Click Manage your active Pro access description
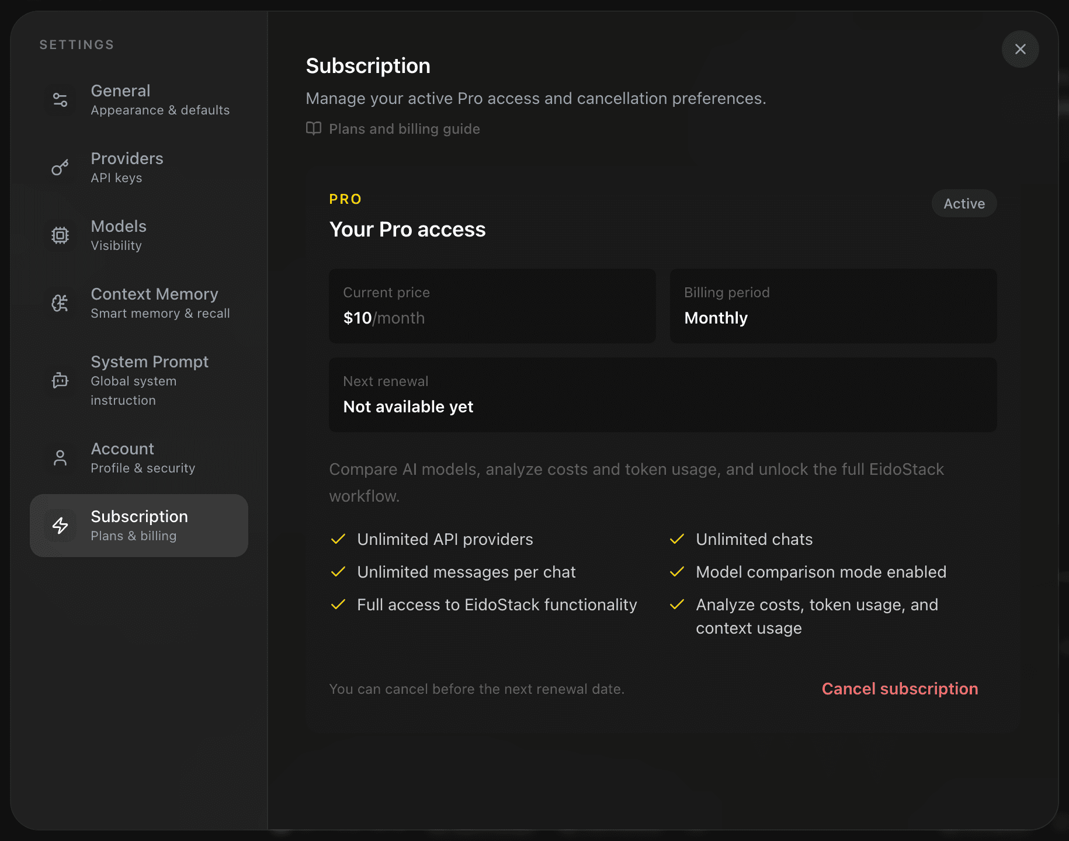 536,98
